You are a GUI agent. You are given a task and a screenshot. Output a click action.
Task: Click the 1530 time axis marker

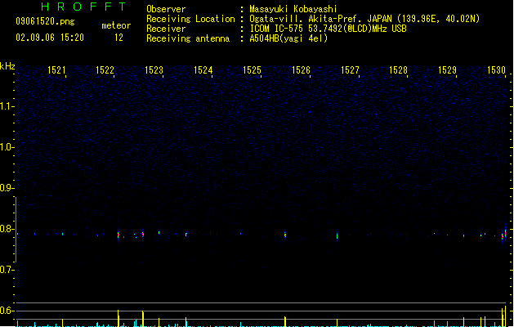(496, 70)
